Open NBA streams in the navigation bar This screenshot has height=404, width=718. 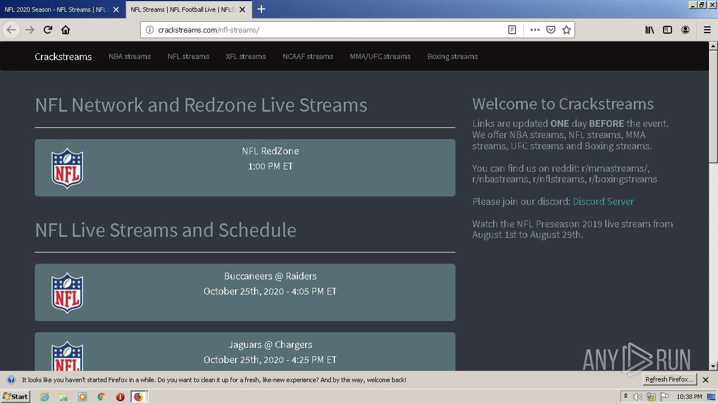click(x=130, y=56)
